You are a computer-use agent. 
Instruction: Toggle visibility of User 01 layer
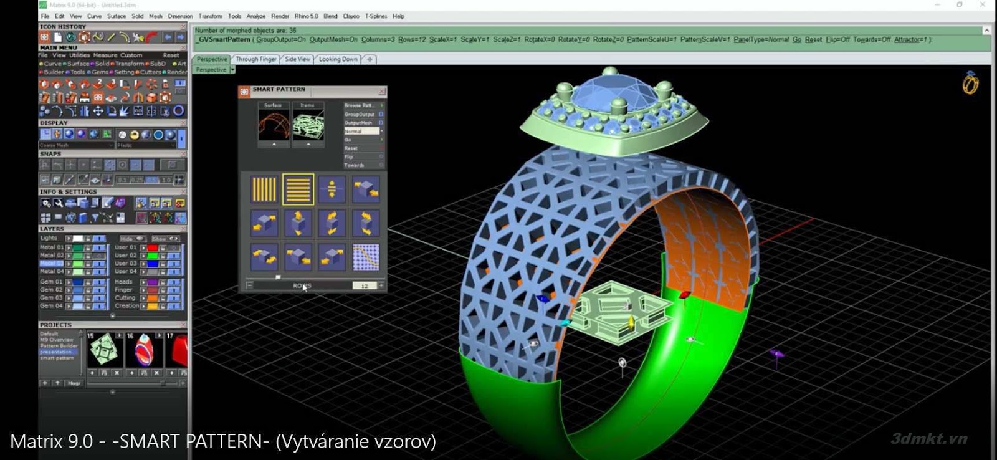pyautogui.click(x=173, y=247)
